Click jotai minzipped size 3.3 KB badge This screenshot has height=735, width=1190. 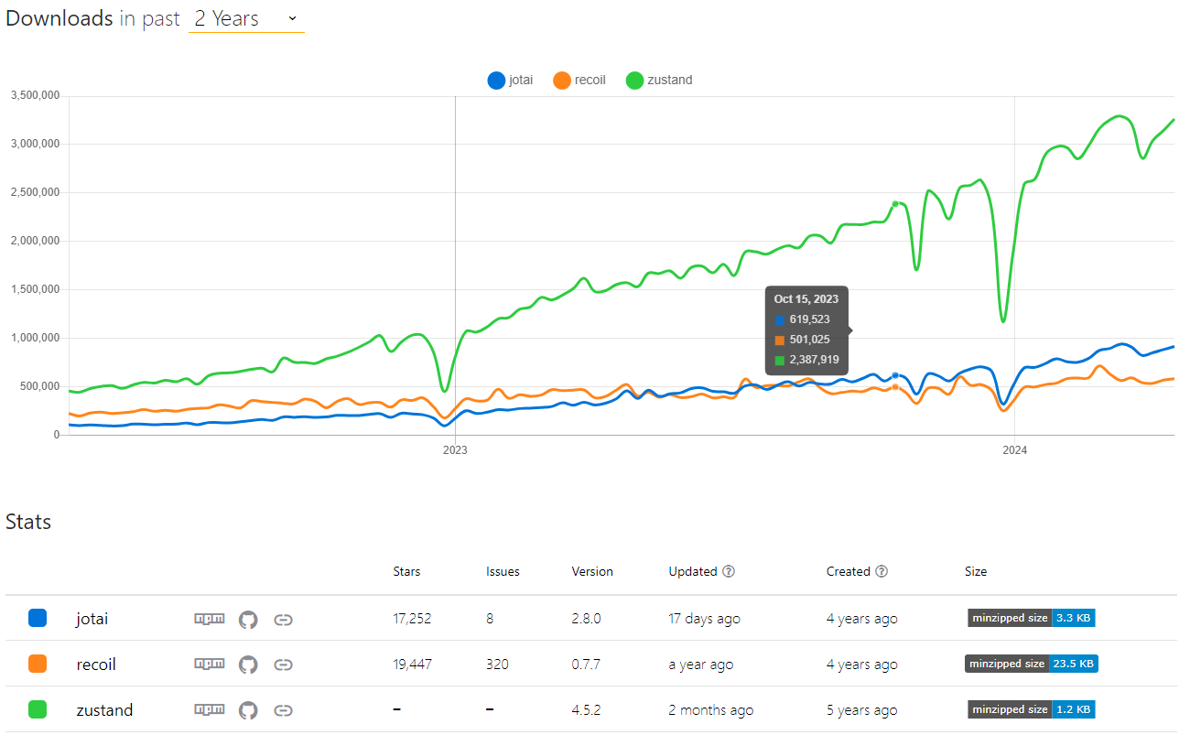click(1031, 618)
